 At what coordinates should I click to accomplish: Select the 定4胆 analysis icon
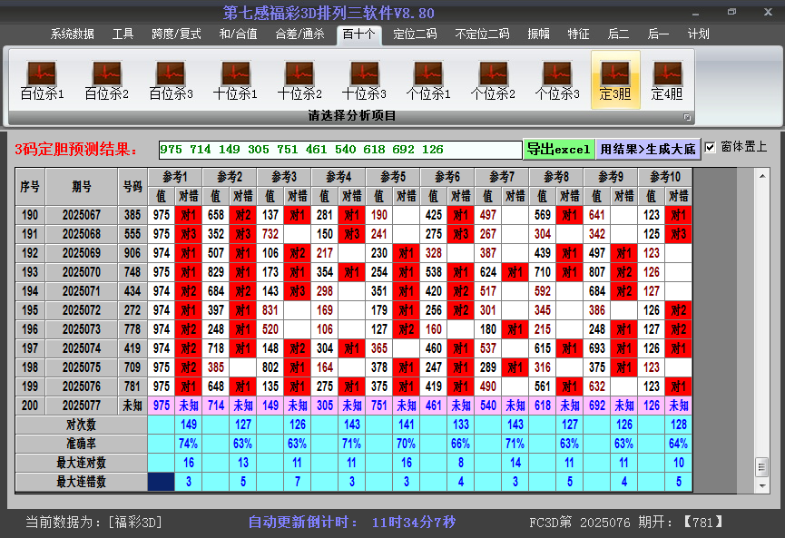coord(667,80)
